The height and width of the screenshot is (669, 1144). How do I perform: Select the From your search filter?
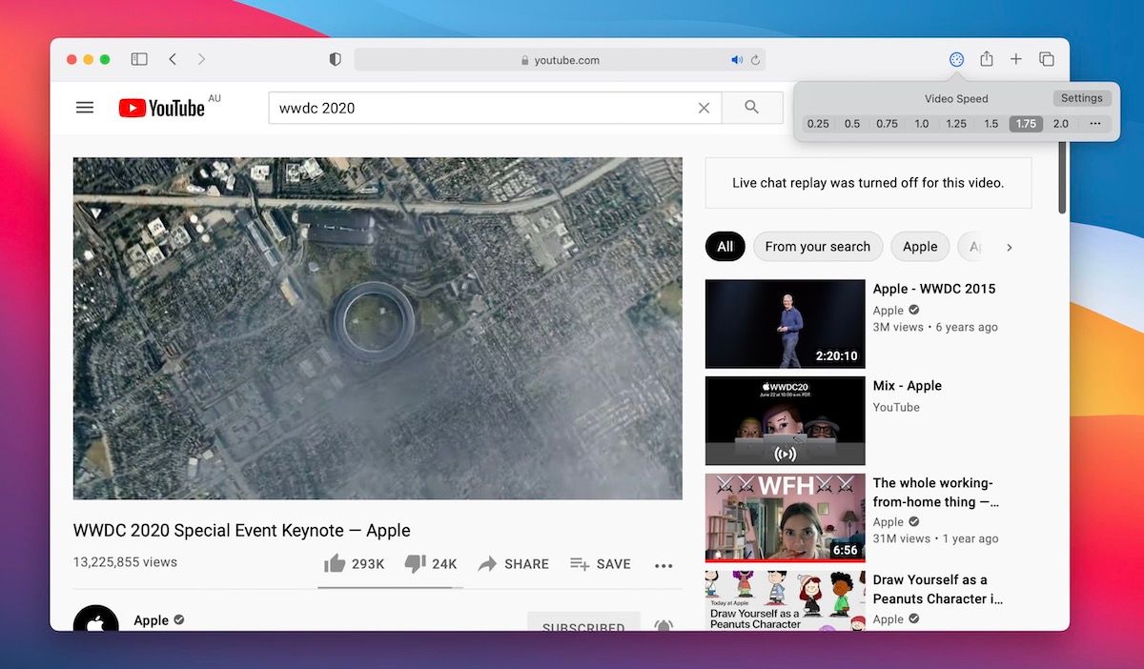click(x=817, y=246)
